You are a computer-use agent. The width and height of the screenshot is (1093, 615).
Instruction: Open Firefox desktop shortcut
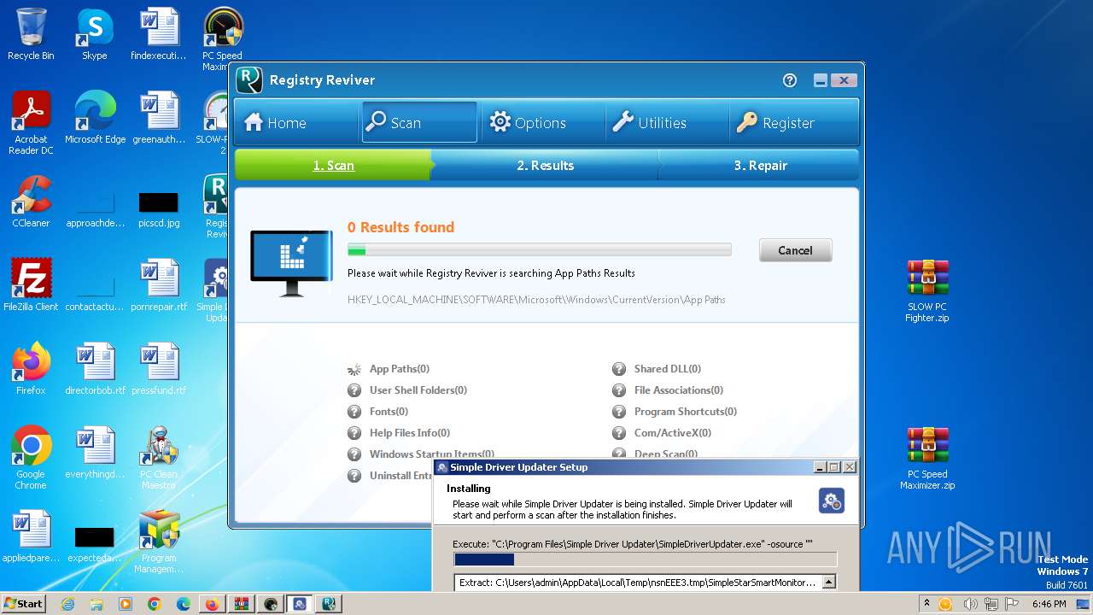(x=31, y=369)
